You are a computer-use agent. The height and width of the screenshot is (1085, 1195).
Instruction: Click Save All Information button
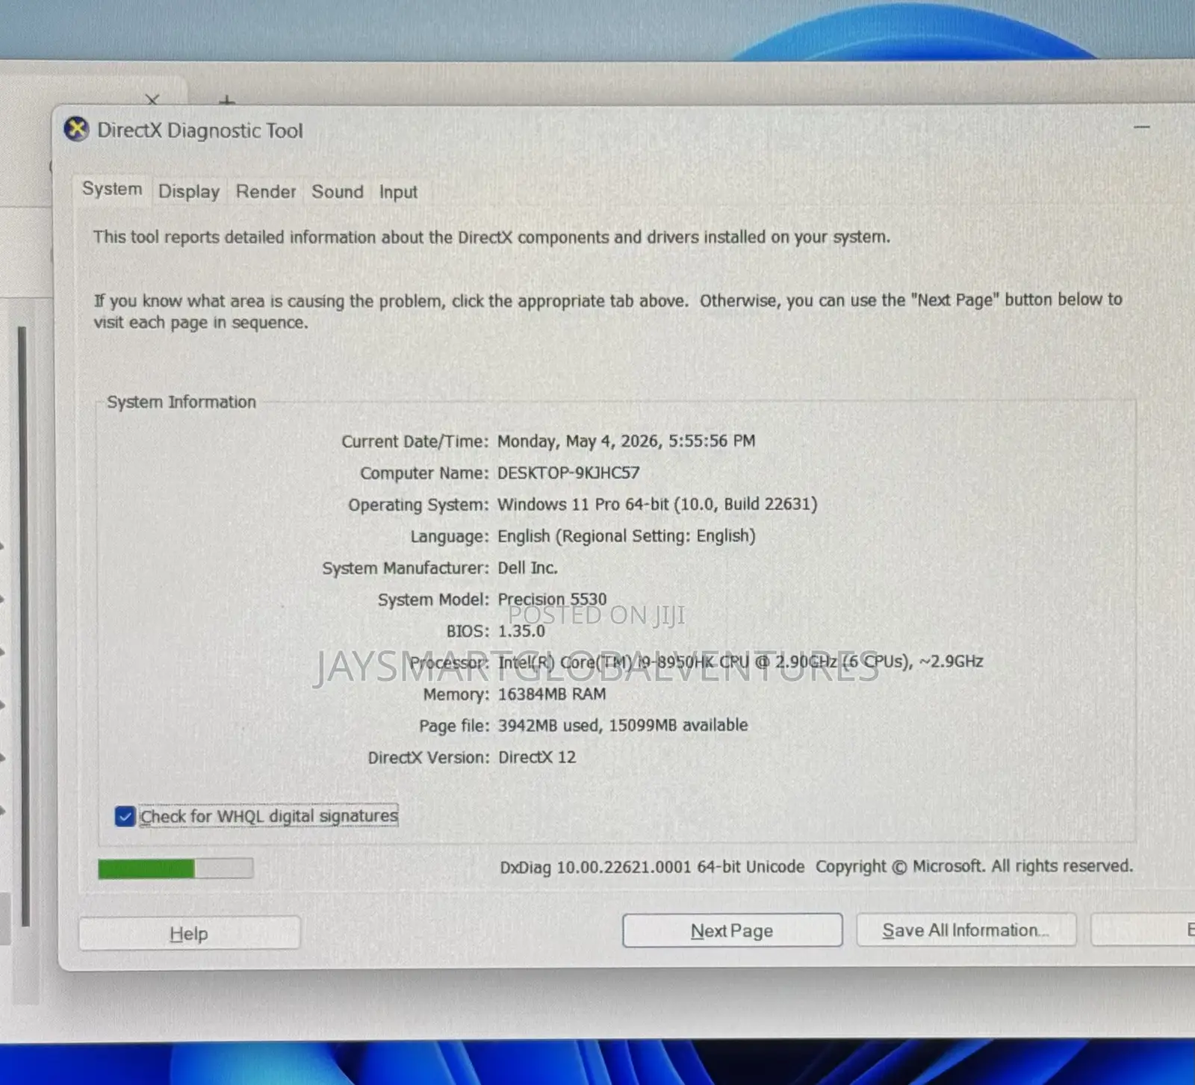coord(966,930)
